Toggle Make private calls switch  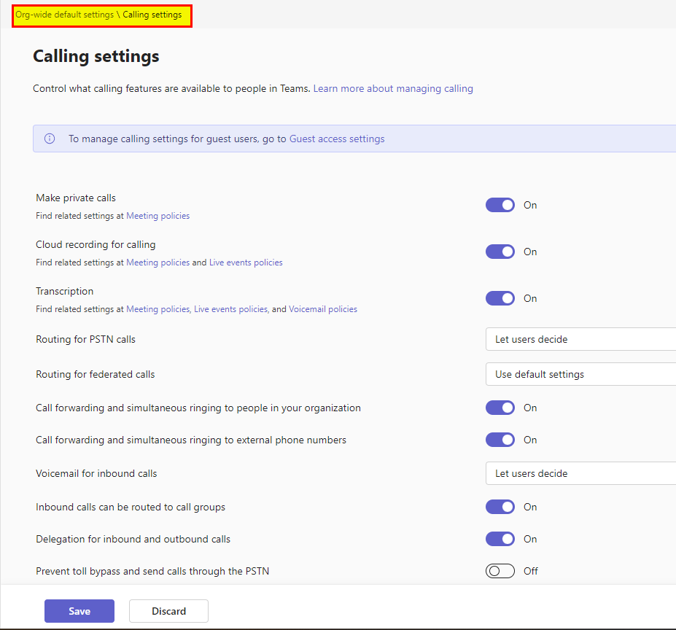point(500,205)
